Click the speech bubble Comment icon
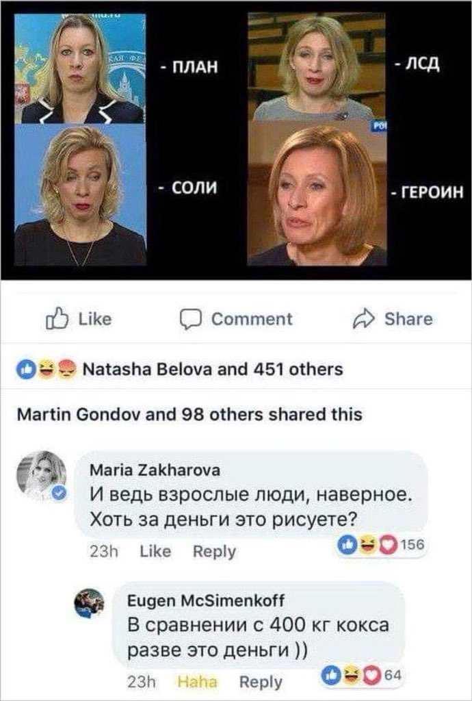Screen dimensions: 472x701 [188, 320]
